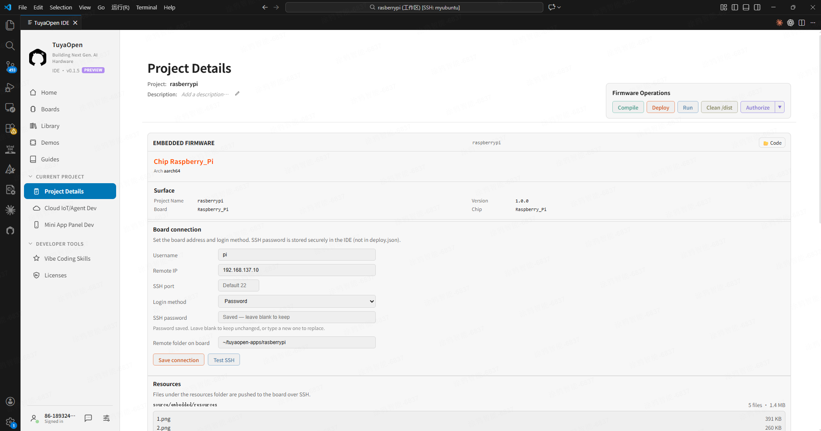Click the Compile button
Viewport: 821px width, 431px height.
(628, 107)
